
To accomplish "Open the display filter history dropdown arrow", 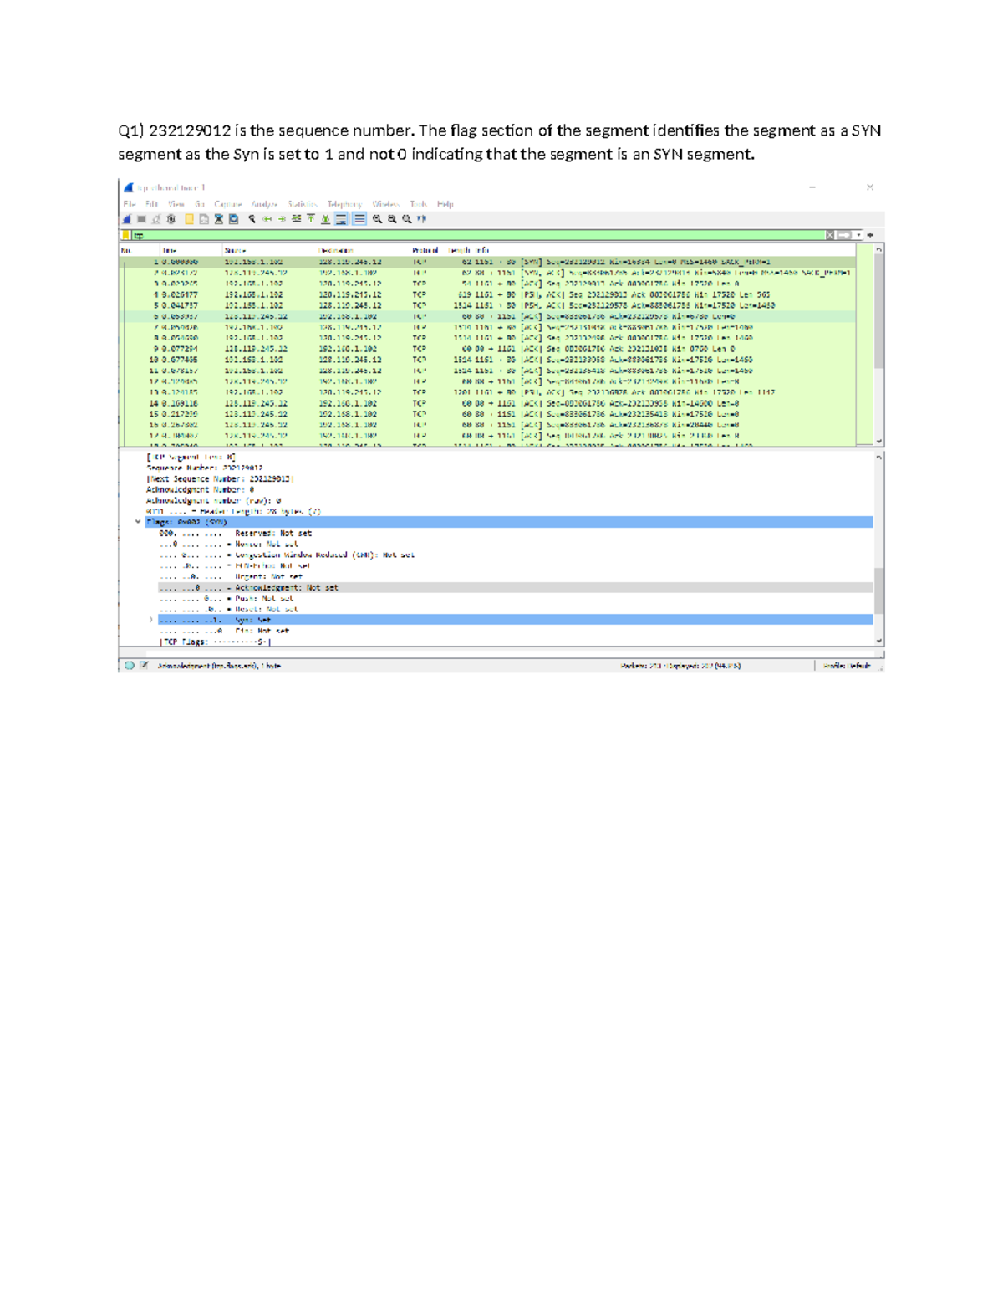I will click(858, 236).
